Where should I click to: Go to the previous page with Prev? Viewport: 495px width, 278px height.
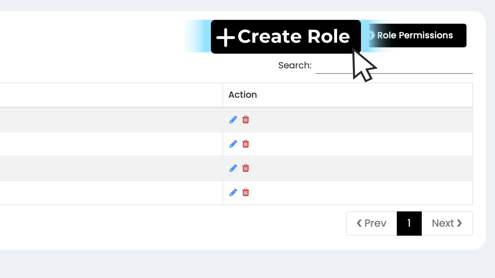[x=371, y=223]
